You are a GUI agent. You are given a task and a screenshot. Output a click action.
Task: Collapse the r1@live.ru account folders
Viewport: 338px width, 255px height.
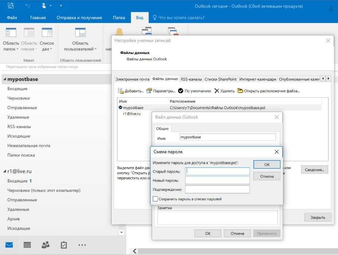click(x=4, y=171)
